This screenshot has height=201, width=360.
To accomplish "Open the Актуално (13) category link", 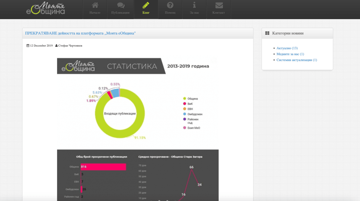I will tap(287, 48).
